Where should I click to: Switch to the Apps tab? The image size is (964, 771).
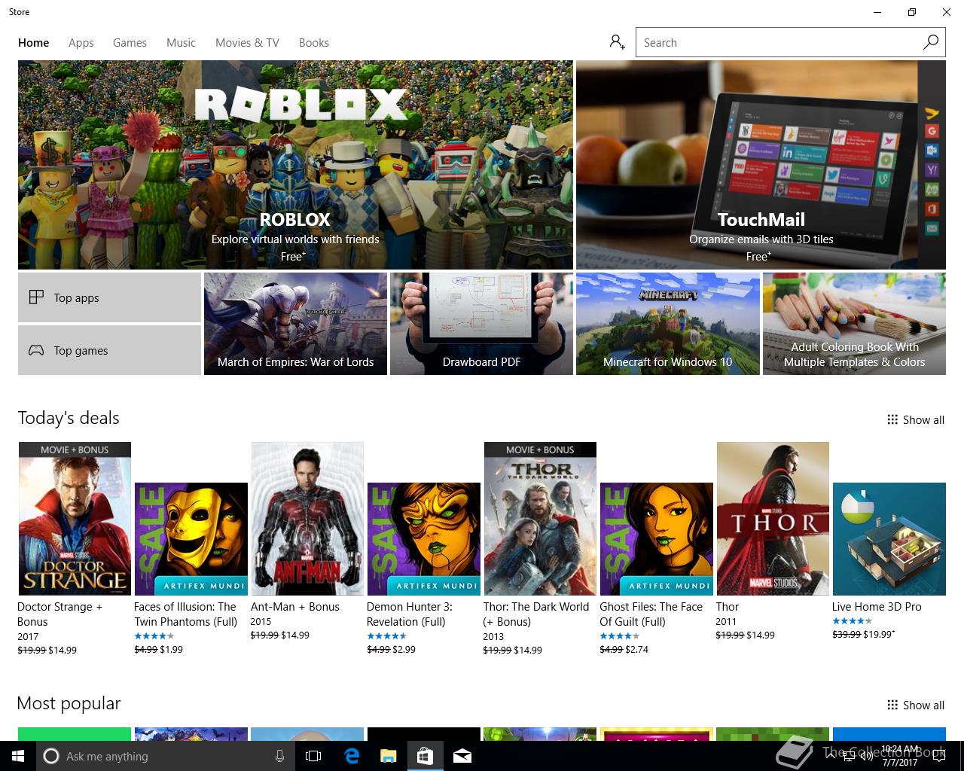pos(81,43)
